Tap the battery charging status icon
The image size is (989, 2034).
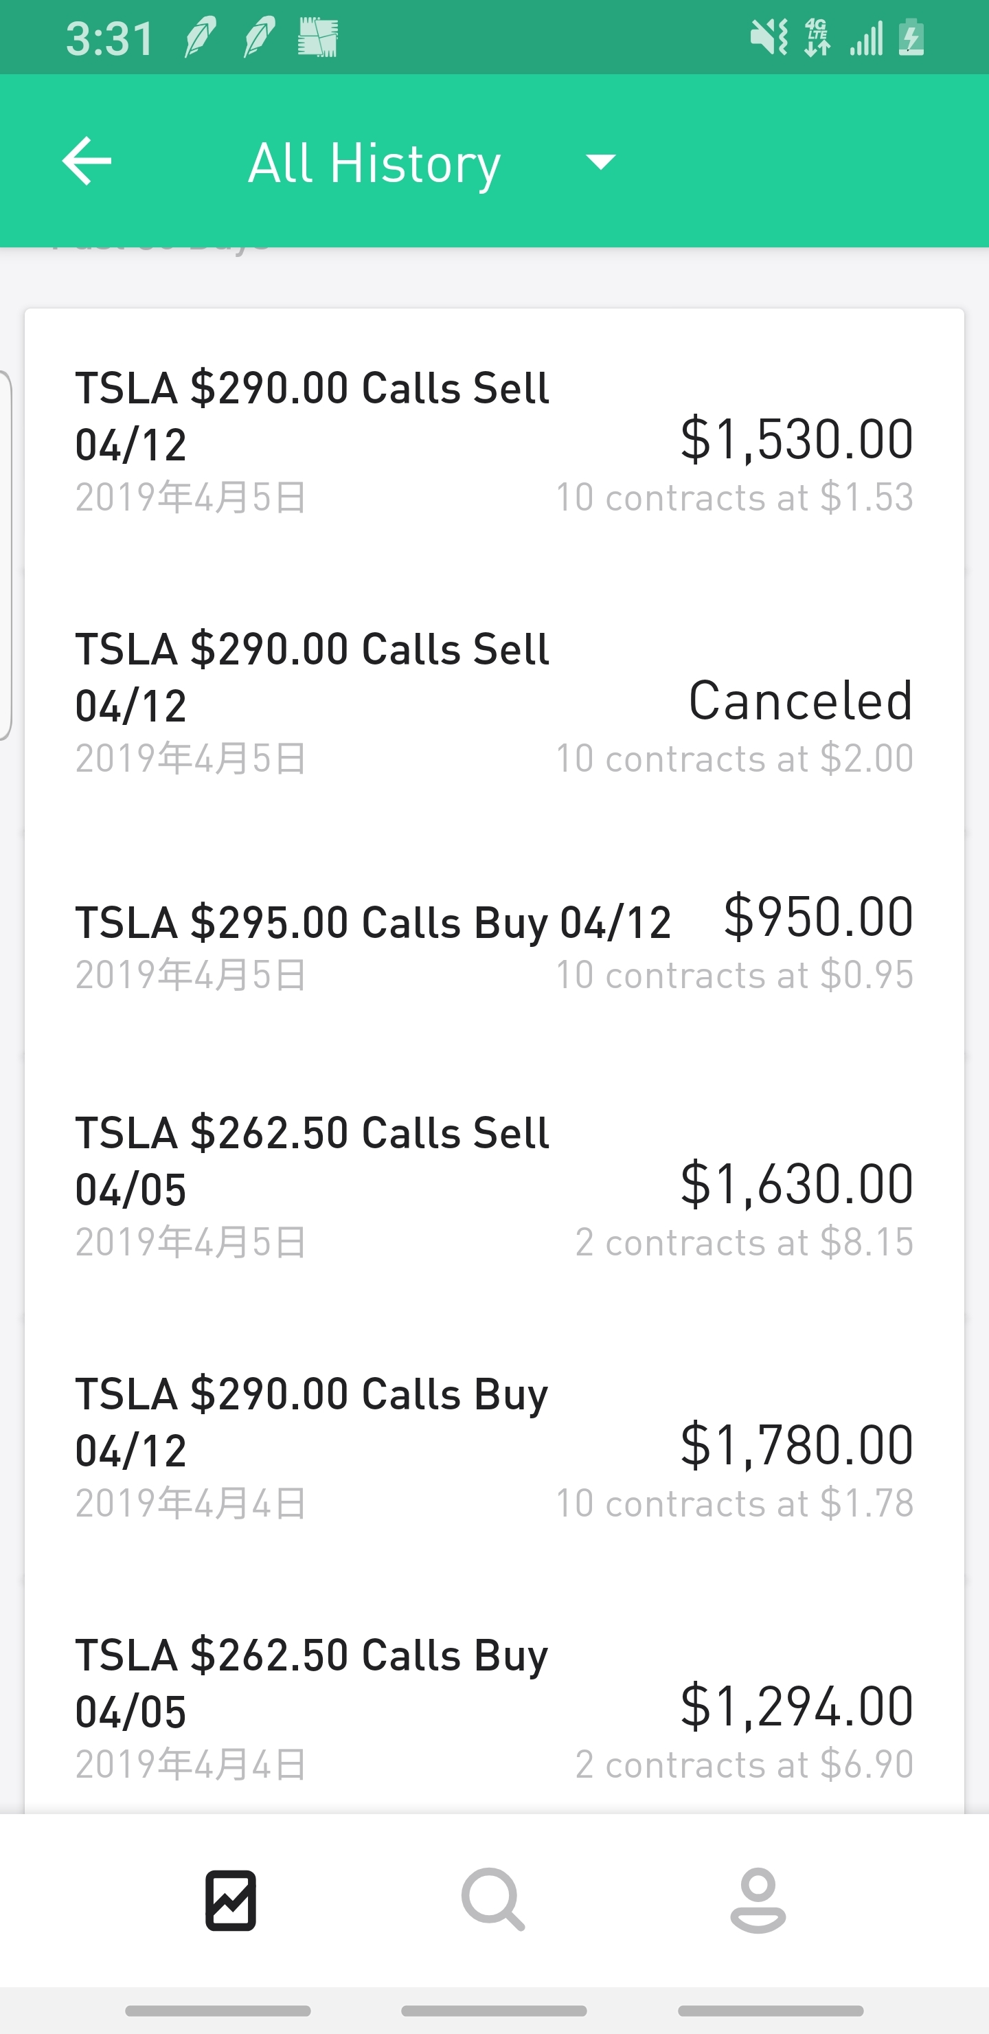click(x=911, y=38)
